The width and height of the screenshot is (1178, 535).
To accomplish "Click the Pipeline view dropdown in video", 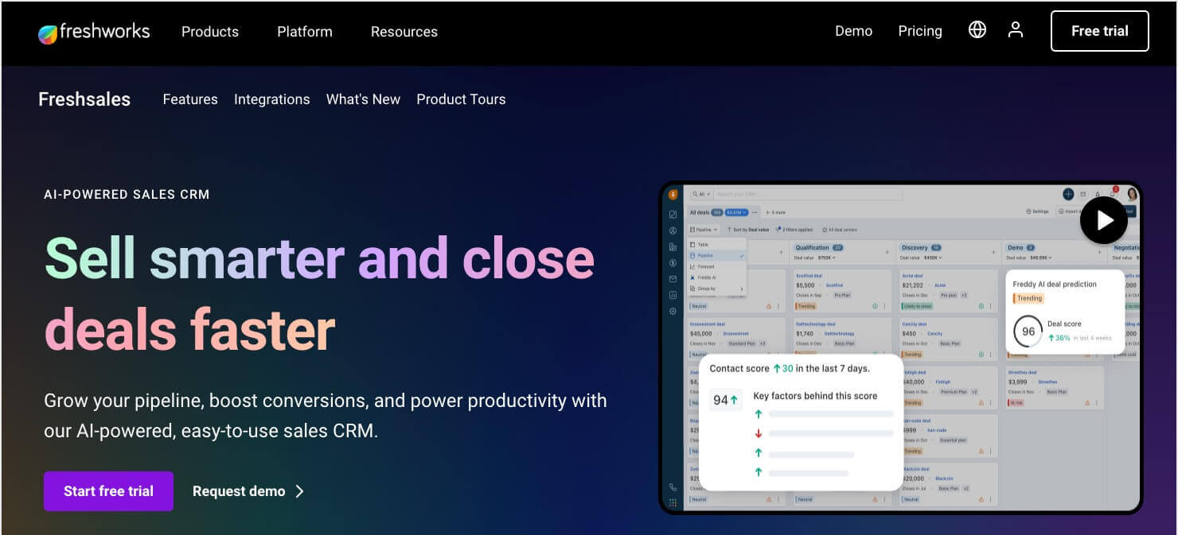I will click(x=704, y=230).
